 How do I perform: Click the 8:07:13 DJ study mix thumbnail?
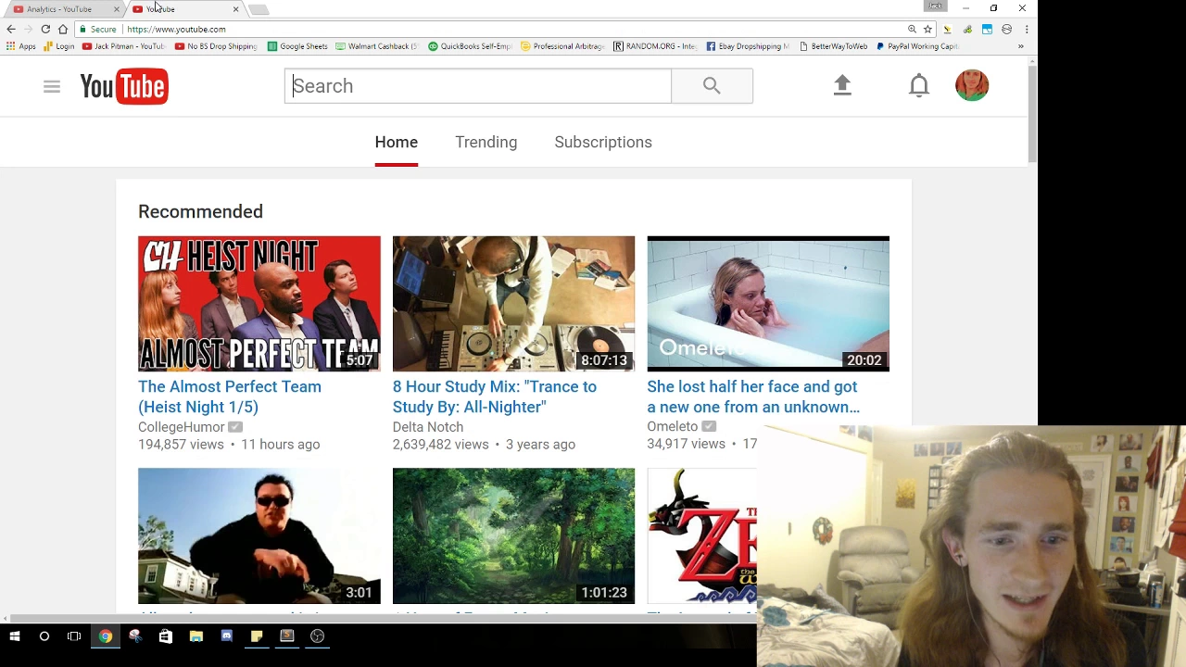(x=513, y=304)
